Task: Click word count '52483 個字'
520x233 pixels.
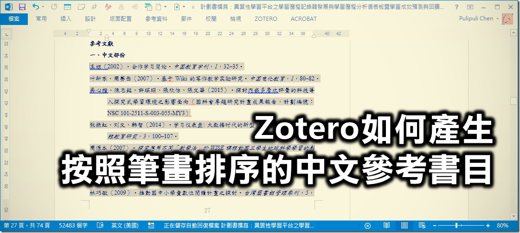Action: coord(73,226)
